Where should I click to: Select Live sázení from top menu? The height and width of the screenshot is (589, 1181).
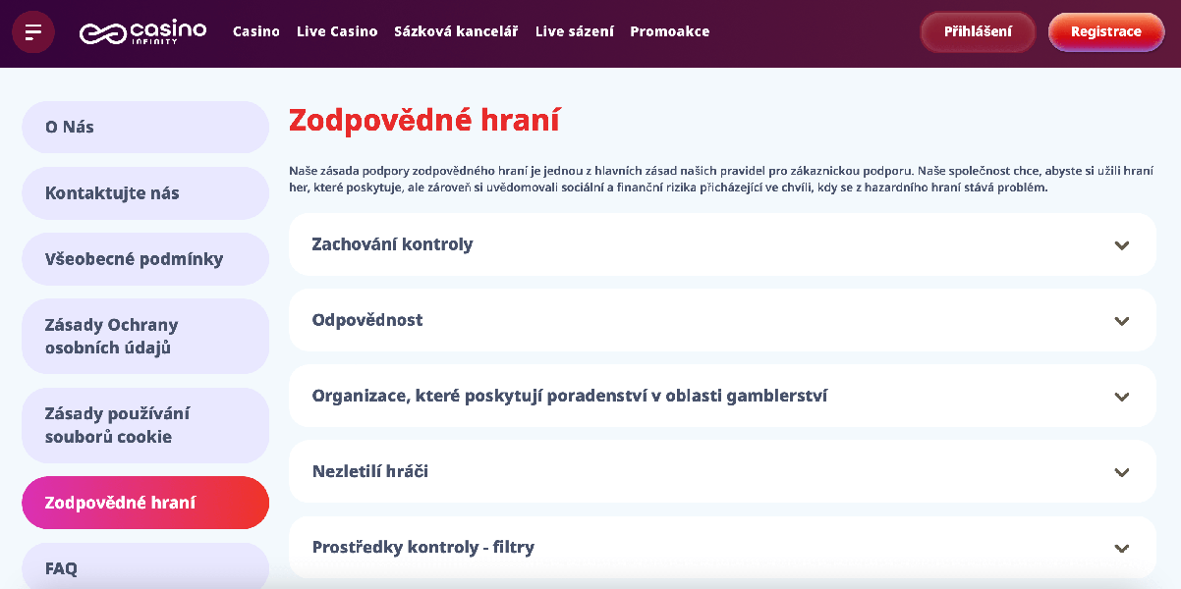(575, 31)
